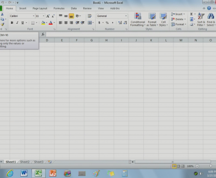Click Increase Indent icon
Screen dimensions: 216x178
pos(82,23)
